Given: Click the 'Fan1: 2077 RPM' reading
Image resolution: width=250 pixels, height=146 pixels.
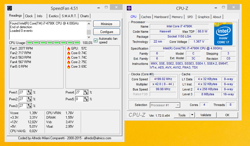Looking at the screenshot, I should coord(21,48).
